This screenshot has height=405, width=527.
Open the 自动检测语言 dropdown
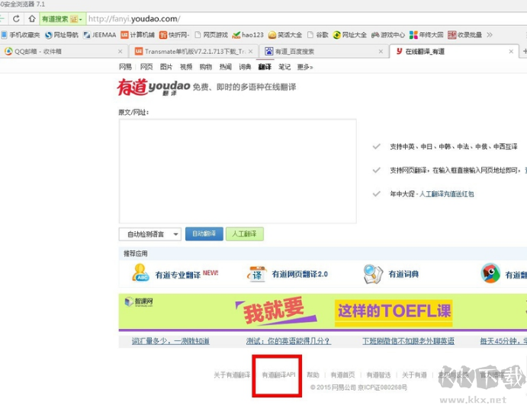(150, 234)
